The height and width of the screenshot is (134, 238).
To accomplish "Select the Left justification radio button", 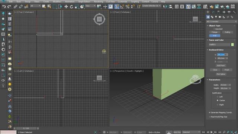I will click(218, 97).
